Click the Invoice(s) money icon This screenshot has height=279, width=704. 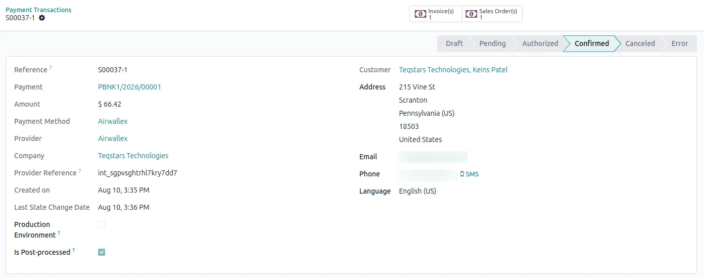click(x=420, y=14)
